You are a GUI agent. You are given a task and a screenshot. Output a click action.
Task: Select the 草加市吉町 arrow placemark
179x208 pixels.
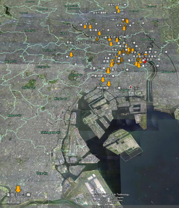point(117,8)
